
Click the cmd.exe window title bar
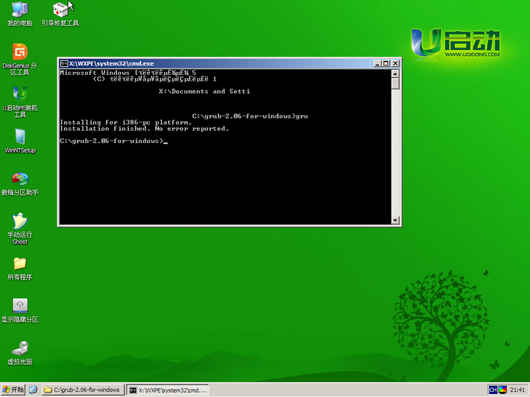230,64
